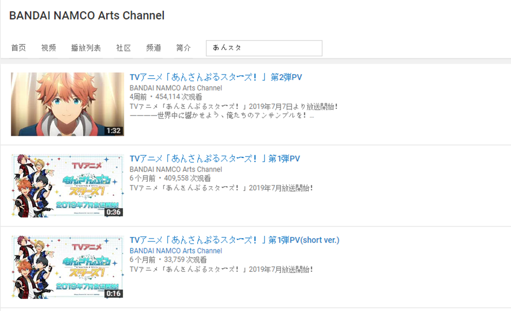Image resolution: width=511 pixels, height=311 pixels.
Task: Click the 1:32 duration badge
Action: pos(113,131)
